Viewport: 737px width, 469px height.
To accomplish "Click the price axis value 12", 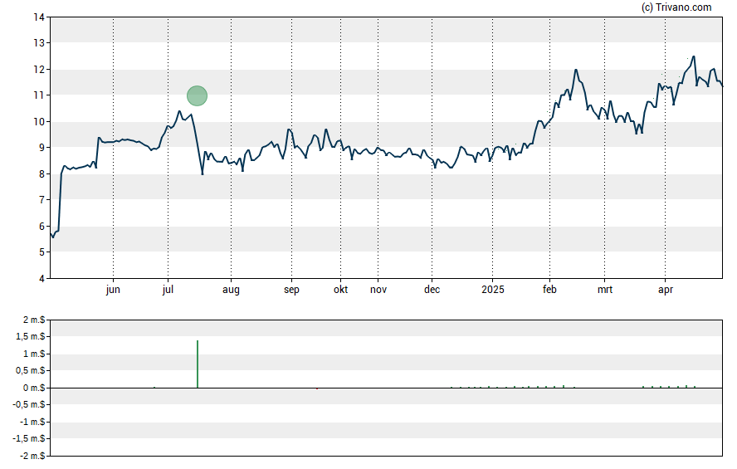I will click(x=39, y=70).
